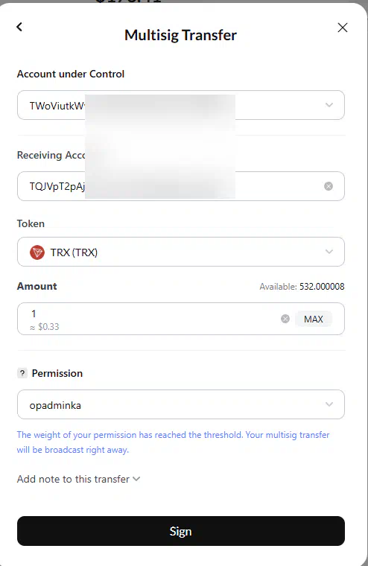Go back using the left arrow icon
This screenshot has width=368, height=566.
click(x=19, y=27)
